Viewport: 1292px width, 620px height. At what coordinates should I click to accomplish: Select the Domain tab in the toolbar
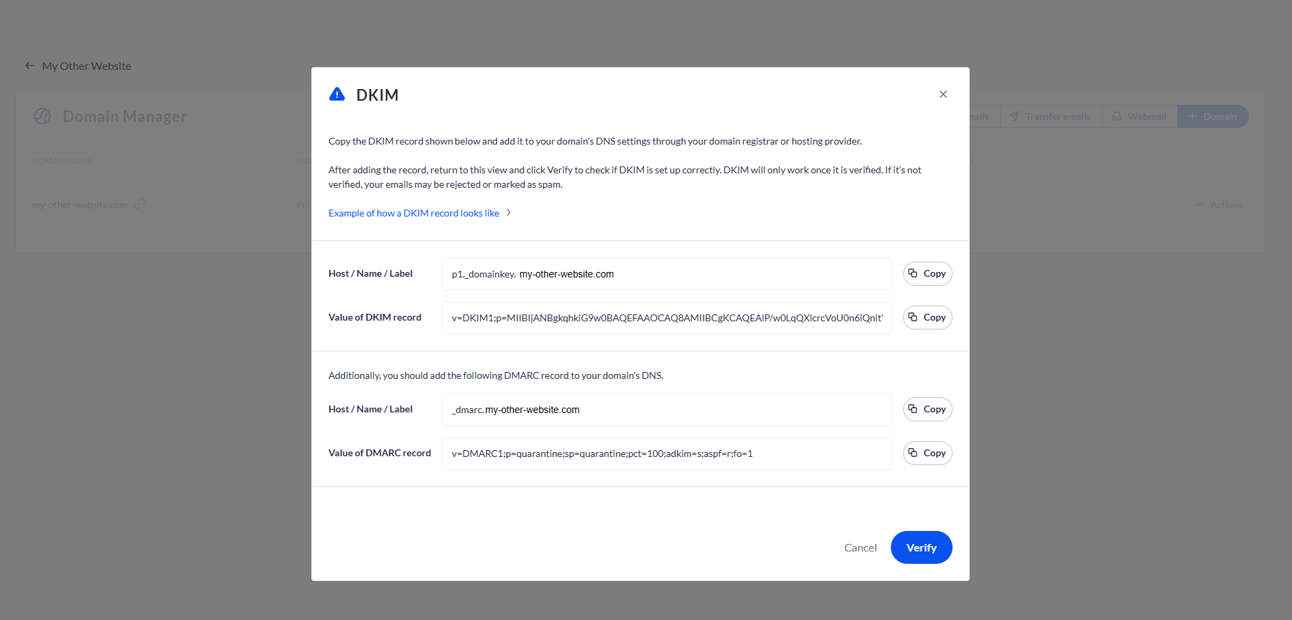point(1212,116)
